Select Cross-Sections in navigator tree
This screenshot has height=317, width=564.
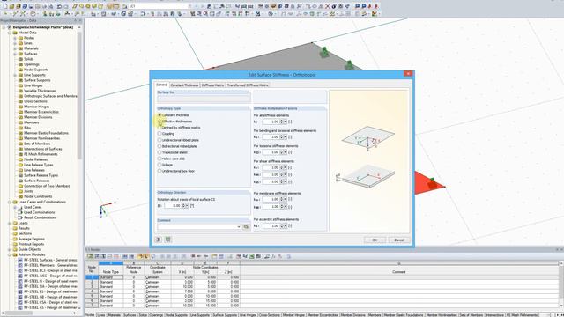[x=35, y=101]
